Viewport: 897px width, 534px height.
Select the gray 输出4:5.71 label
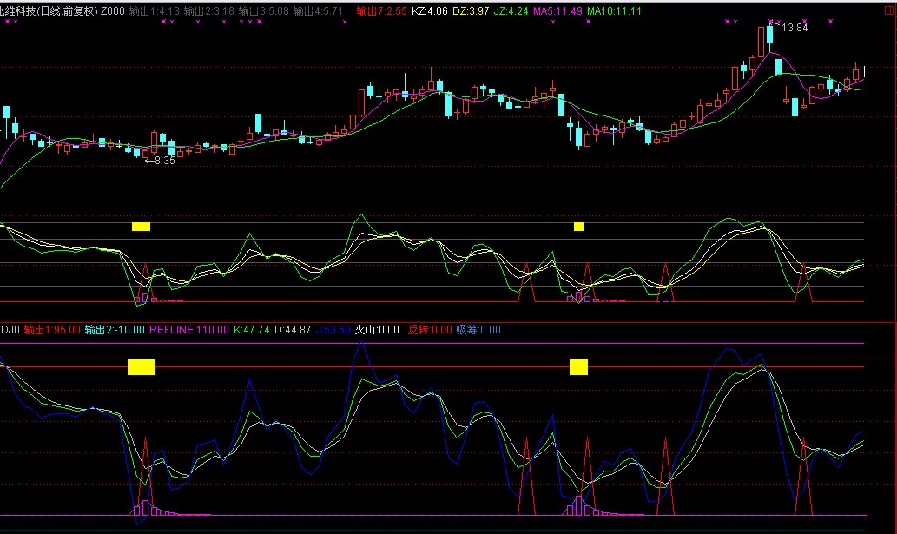coord(318,11)
